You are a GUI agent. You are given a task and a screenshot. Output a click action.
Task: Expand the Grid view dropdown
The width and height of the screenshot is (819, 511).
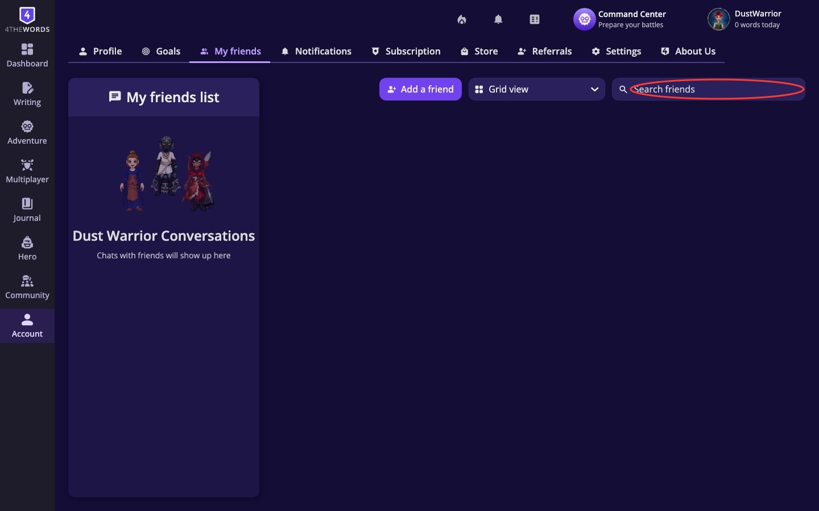tap(536, 89)
